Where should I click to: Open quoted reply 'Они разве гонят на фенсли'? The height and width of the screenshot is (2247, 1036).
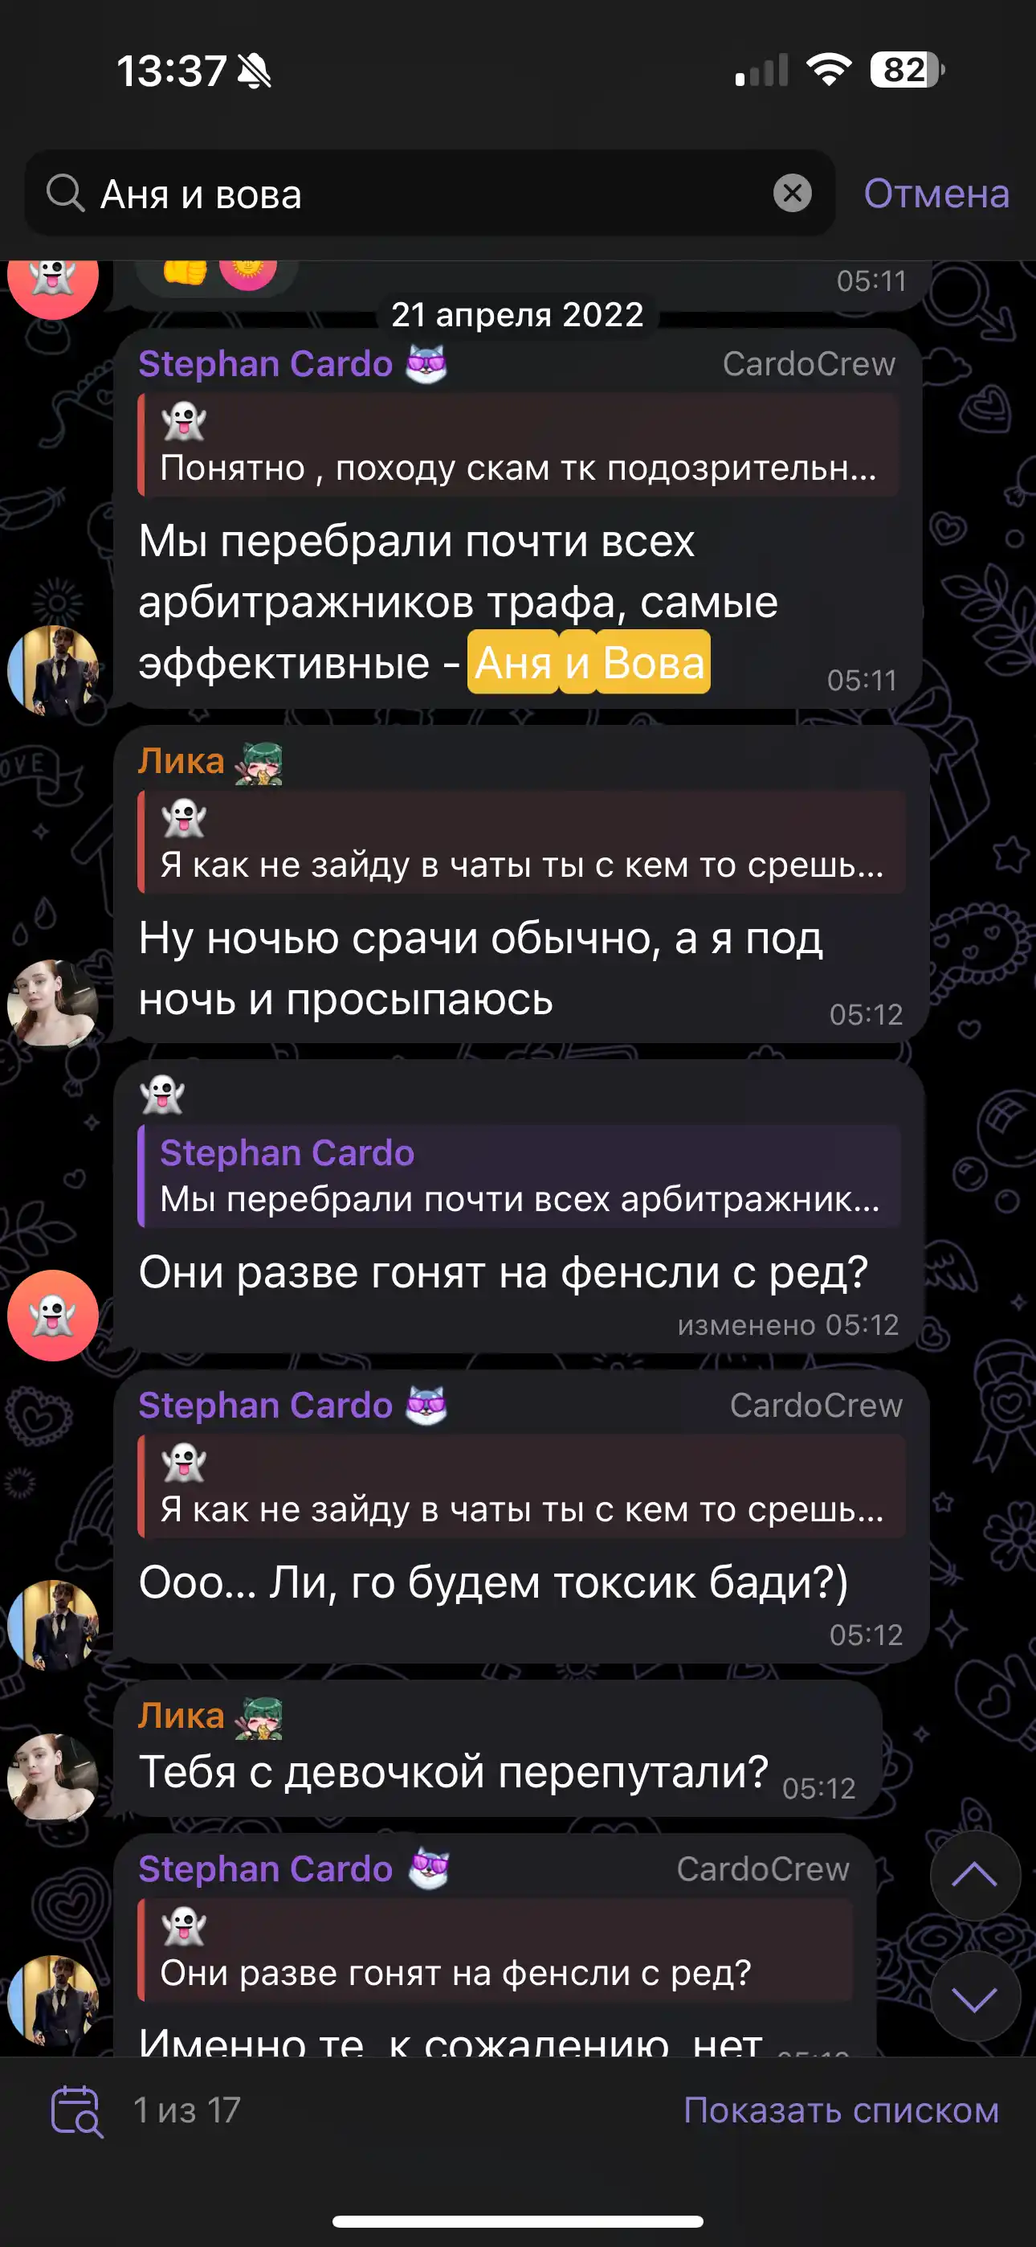point(495,1950)
